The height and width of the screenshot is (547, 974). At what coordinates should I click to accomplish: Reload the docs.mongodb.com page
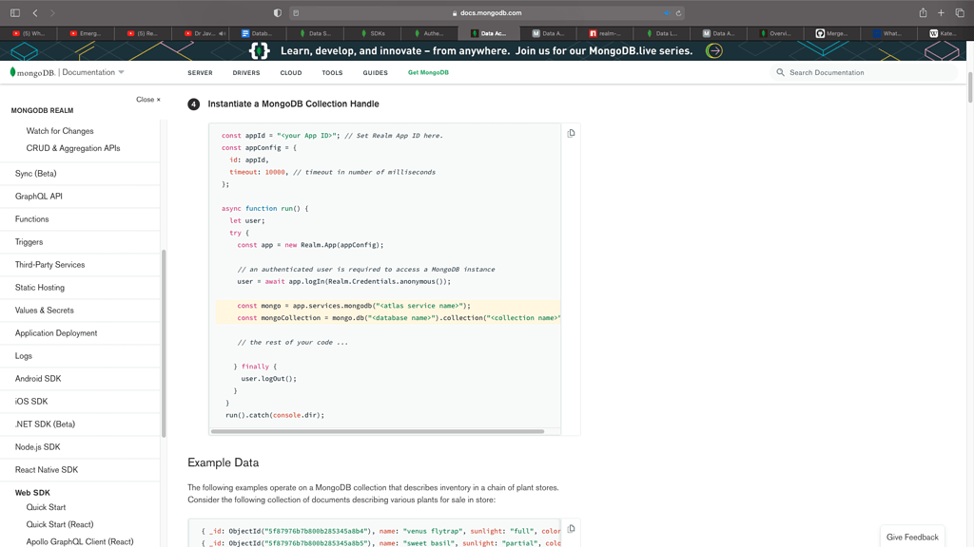[x=678, y=13]
